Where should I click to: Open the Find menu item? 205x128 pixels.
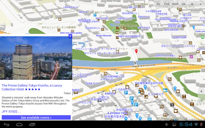[167, 4]
